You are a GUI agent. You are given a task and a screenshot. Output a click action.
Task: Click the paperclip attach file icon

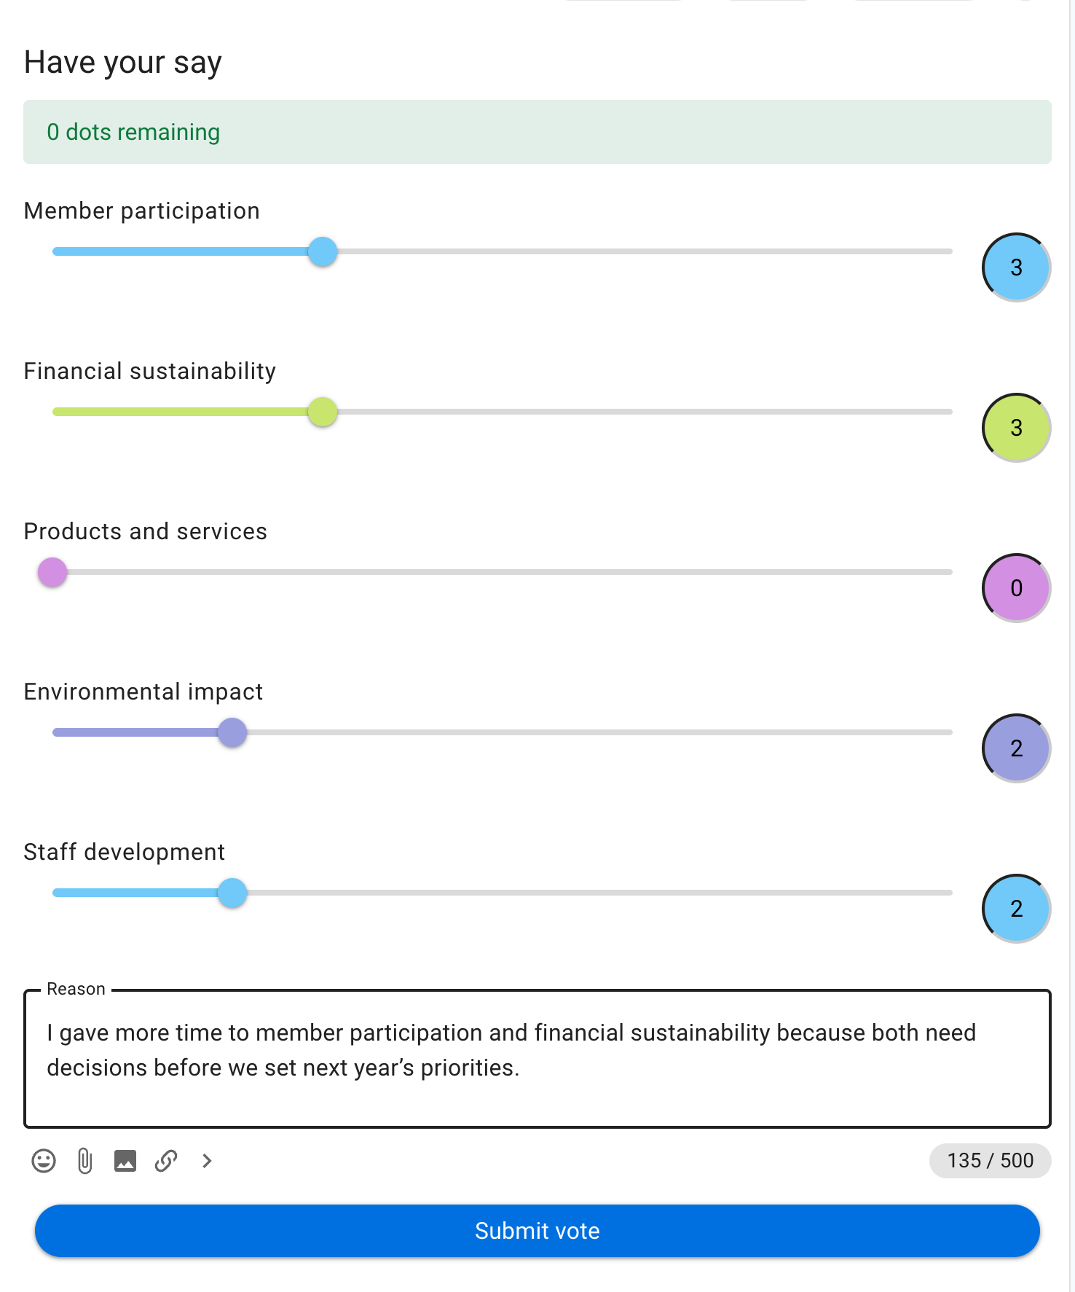(84, 1161)
